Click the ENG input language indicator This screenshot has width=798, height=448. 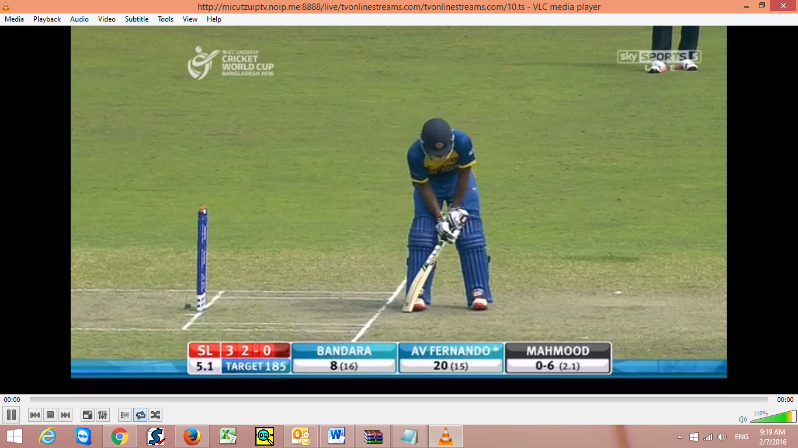741,437
